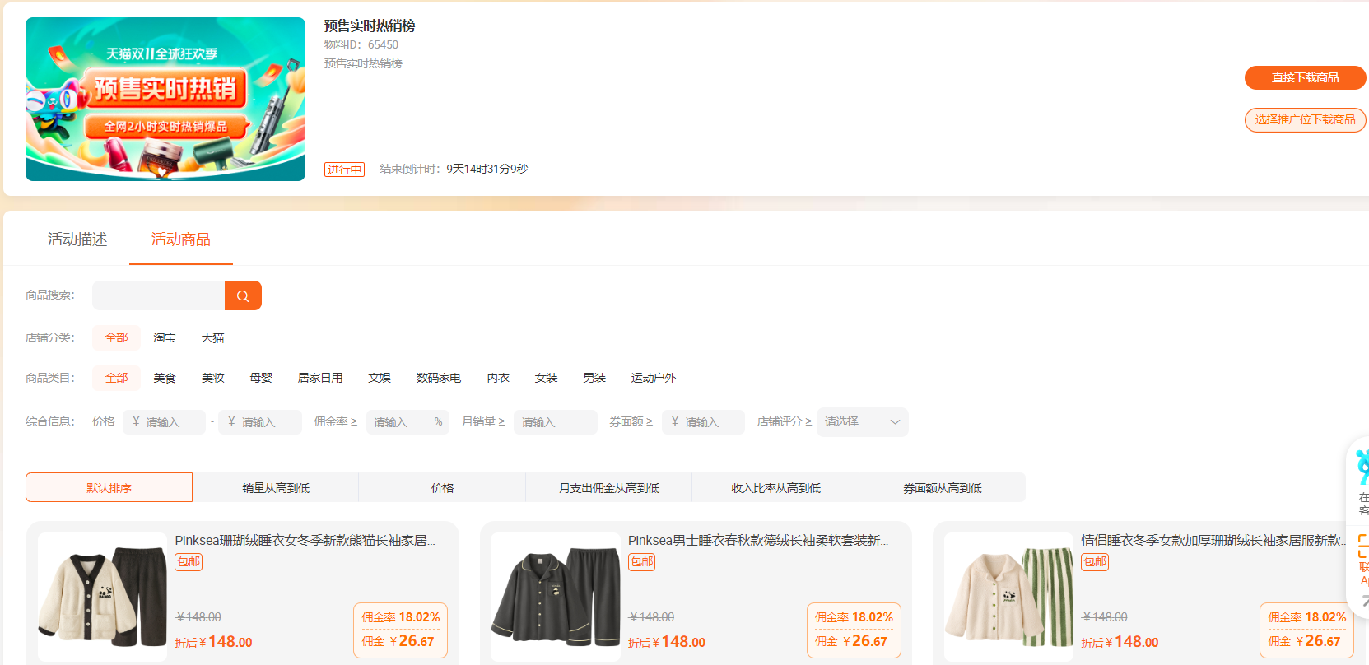Open Pinksea男士睡衣春秋款 product title

(758, 541)
